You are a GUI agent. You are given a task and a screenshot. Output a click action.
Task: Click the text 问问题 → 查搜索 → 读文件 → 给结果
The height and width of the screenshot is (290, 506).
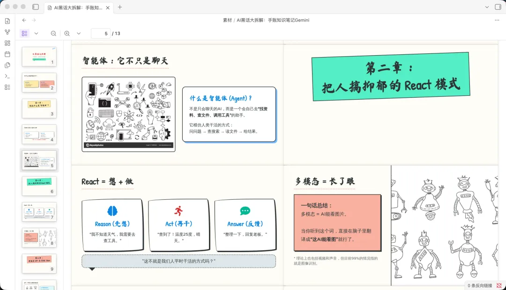(223, 131)
